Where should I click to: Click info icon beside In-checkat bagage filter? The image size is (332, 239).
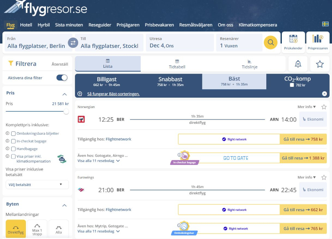click(8, 141)
